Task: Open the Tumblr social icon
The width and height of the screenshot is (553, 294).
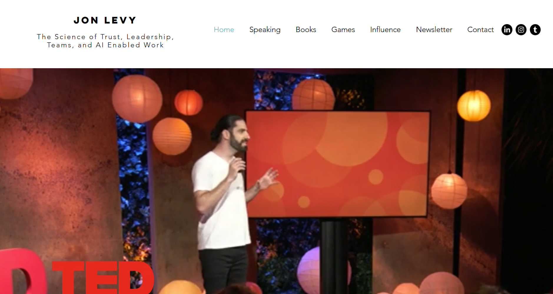Action: pyautogui.click(x=535, y=30)
